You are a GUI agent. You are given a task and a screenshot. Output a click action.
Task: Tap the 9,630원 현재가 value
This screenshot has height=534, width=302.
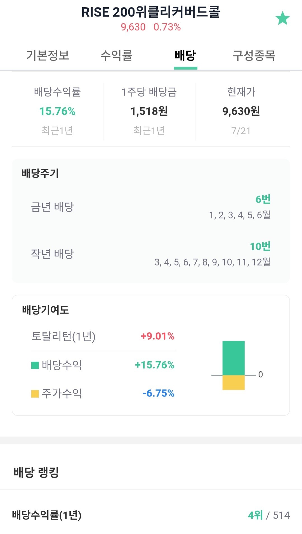tap(241, 111)
